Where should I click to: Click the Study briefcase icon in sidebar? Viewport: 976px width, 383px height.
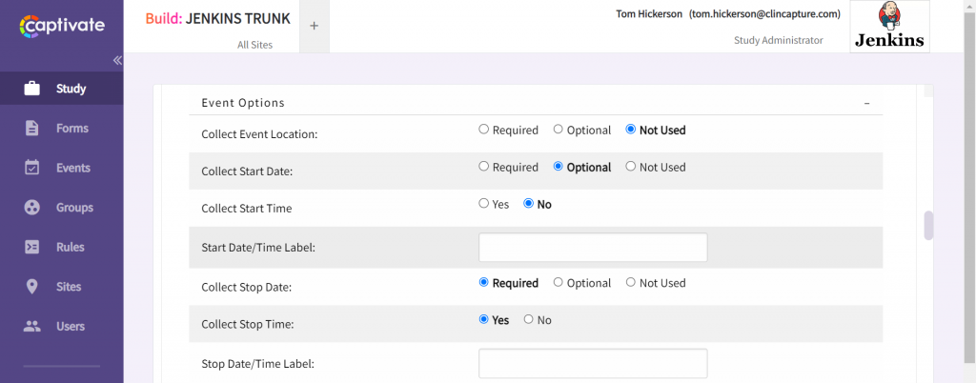(32, 89)
